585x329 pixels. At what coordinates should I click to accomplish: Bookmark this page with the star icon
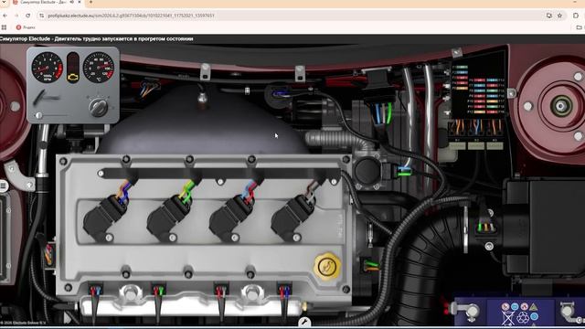[559, 16]
